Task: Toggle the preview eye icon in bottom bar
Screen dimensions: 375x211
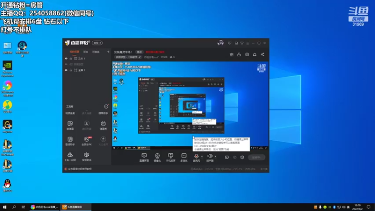Action: (x=235, y=157)
